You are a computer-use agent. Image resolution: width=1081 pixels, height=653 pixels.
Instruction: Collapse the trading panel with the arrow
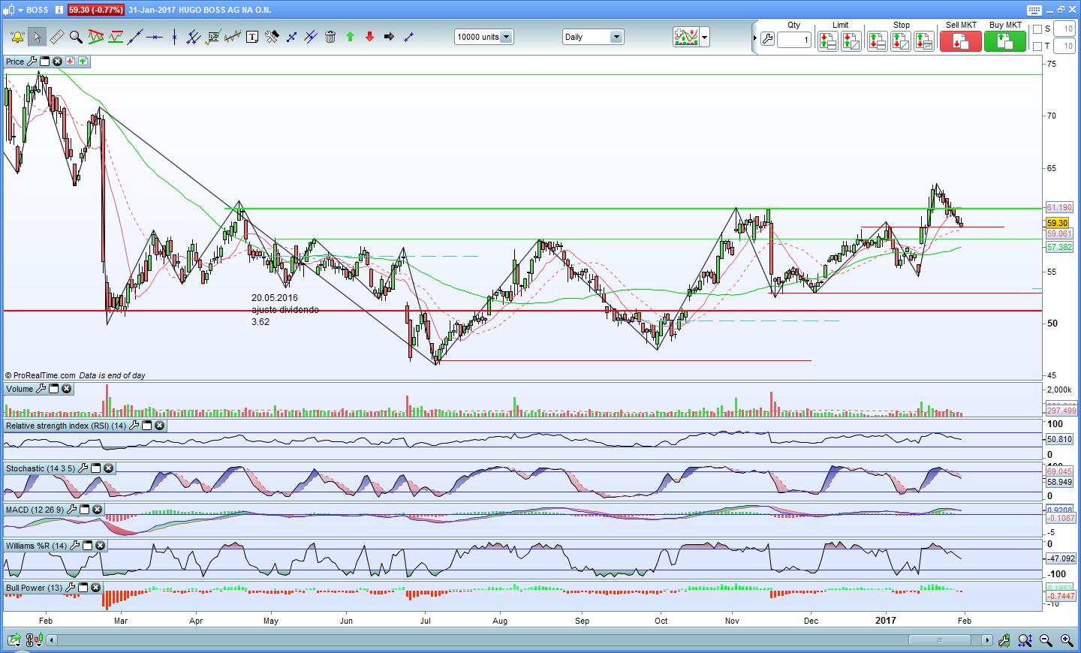(755, 38)
